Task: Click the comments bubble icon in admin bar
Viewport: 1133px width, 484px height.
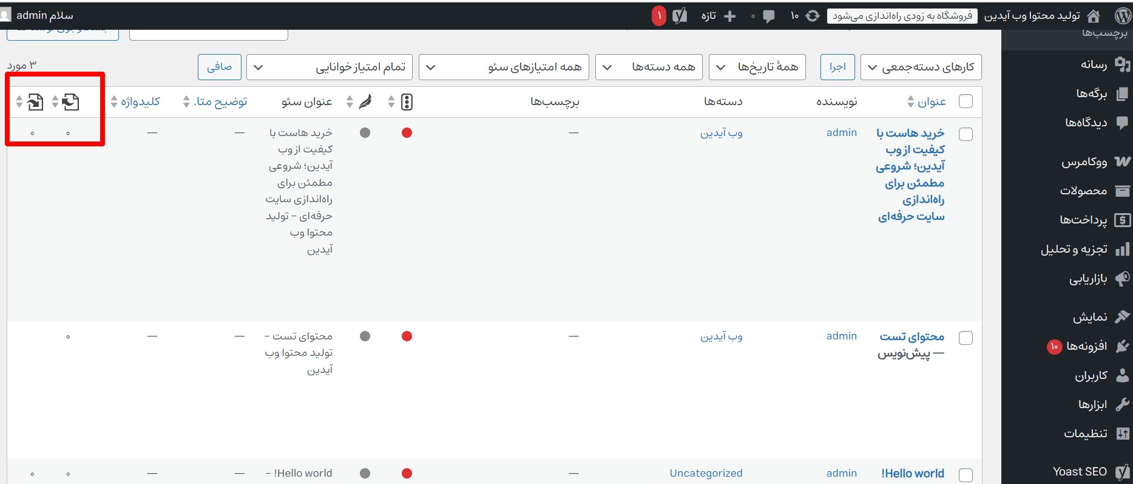Action: 768,16
